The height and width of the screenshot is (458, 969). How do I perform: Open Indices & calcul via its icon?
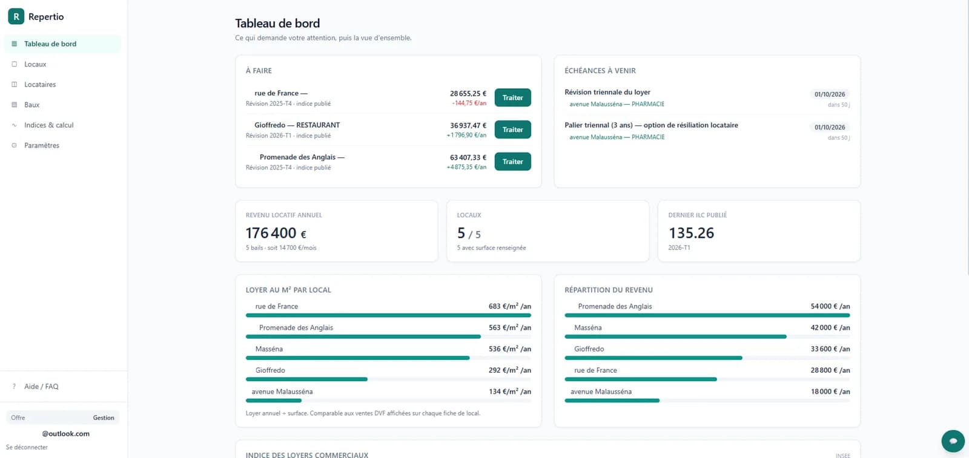[15, 125]
